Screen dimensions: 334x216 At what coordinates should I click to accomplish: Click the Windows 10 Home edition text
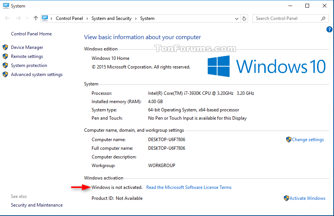[x=110, y=58]
